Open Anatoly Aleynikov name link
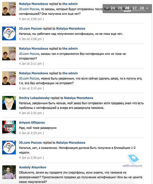This screenshot has height=184, width=153. click(x=33, y=167)
